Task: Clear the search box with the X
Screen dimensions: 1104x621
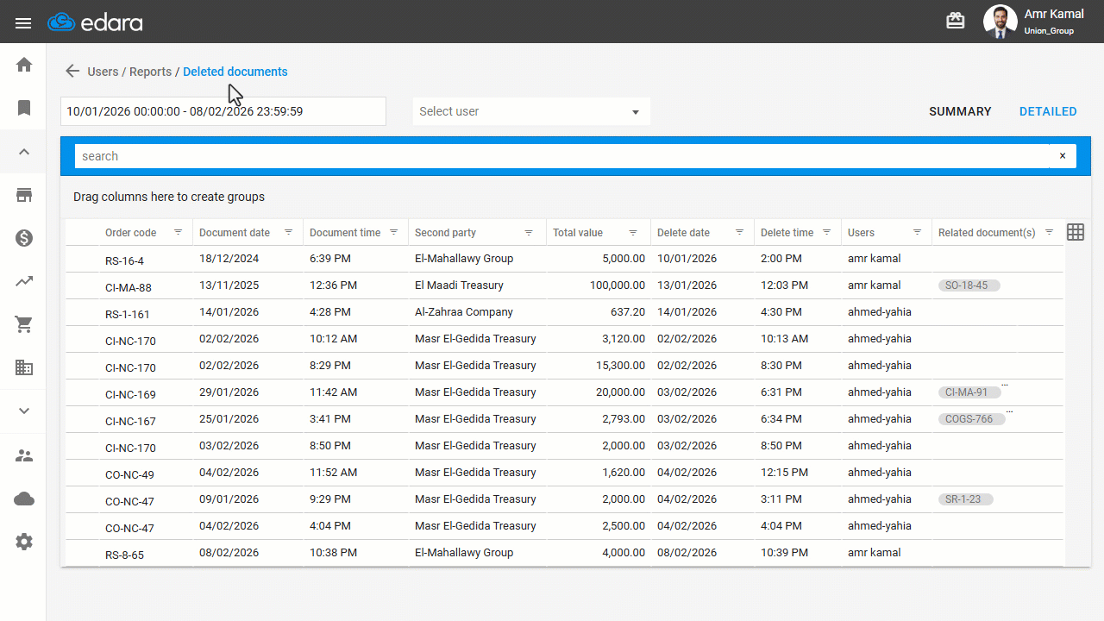Action: pos(1063,156)
